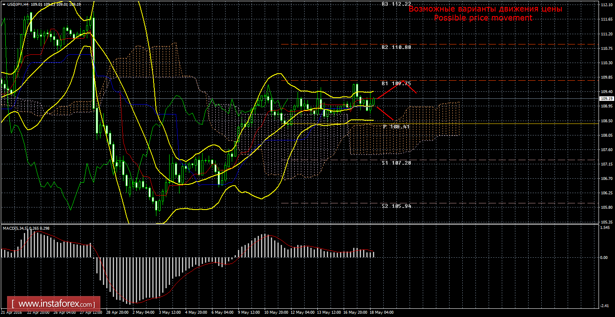Select the downward red forecast arrow
The width and height of the screenshot is (615, 317).
pos(385,113)
